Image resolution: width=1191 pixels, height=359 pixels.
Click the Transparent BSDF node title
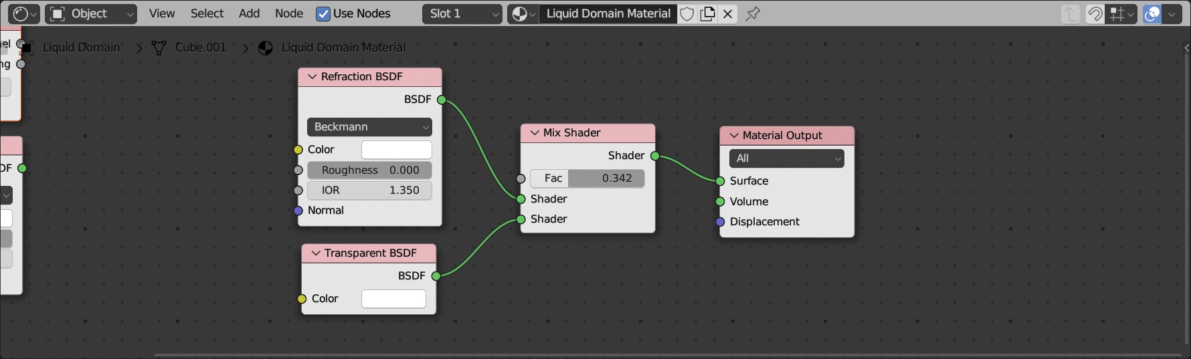(371, 253)
